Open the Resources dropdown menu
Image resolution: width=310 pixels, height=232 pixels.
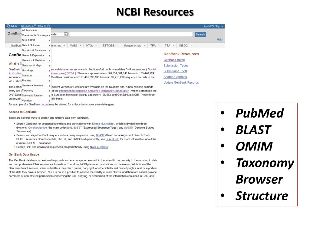pos(29,26)
